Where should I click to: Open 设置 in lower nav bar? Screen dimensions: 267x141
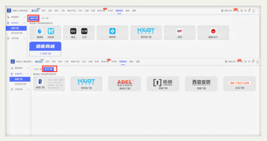[138, 62]
